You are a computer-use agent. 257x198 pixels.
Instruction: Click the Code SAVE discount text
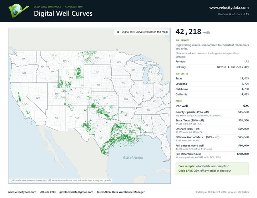205,171
